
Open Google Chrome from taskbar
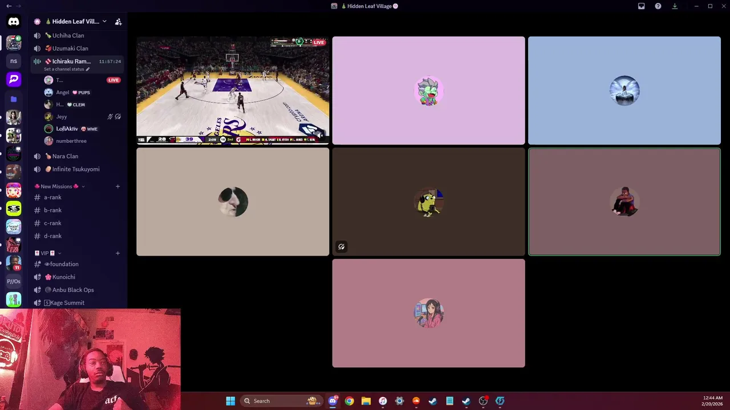coord(349,401)
